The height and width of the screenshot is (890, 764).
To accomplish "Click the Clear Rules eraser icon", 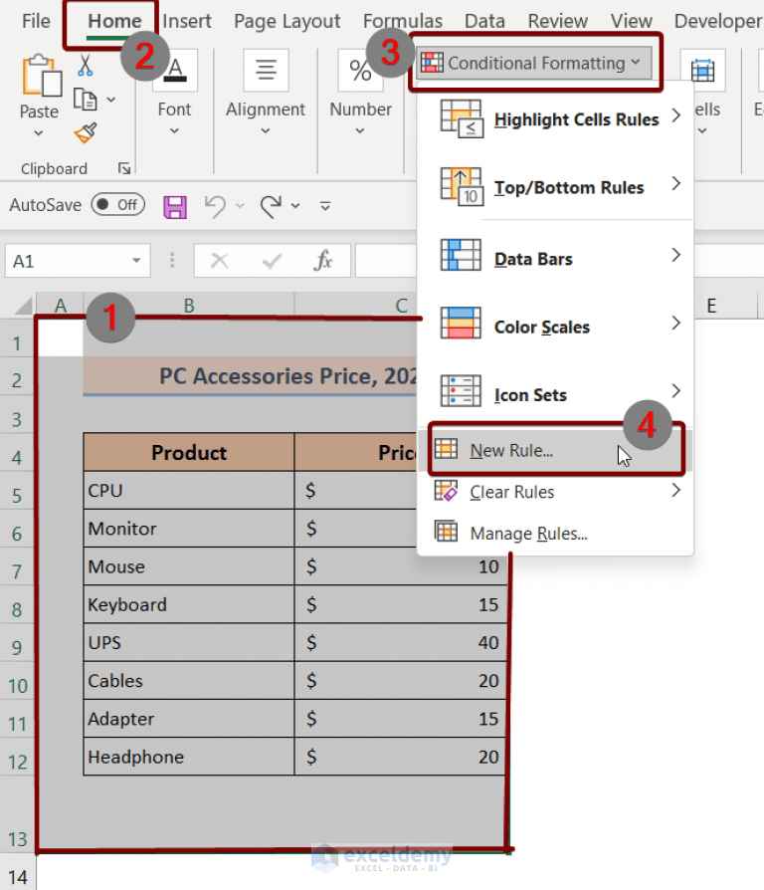I will pyautogui.click(x=446, y=491).
